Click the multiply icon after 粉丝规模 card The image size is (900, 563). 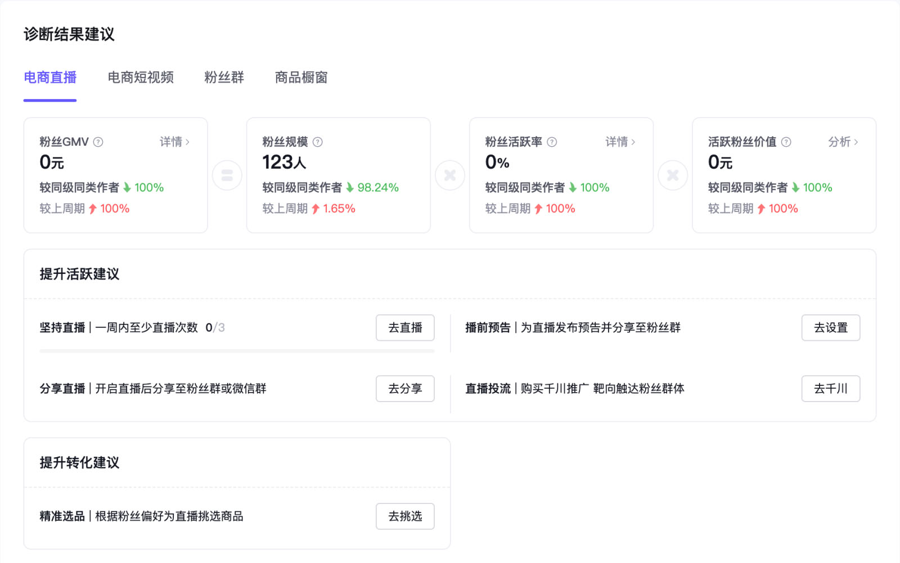tap(450, 175)
